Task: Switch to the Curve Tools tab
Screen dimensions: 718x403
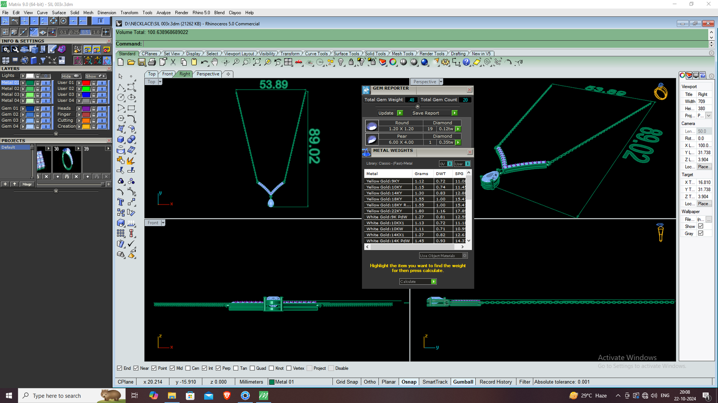Action: (316, 54)
